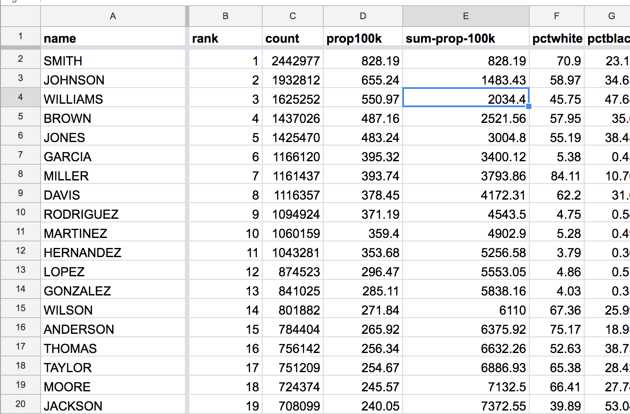Select highlighted column E header

pos(466,16)
